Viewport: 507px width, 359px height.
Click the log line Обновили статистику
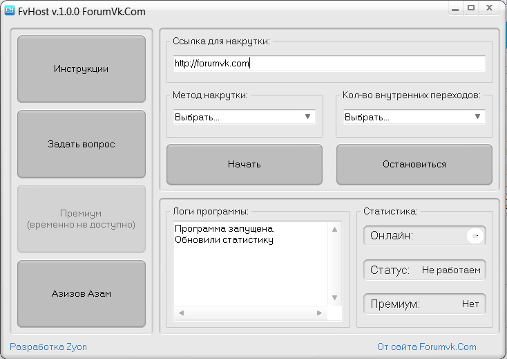tap(224, 240)
